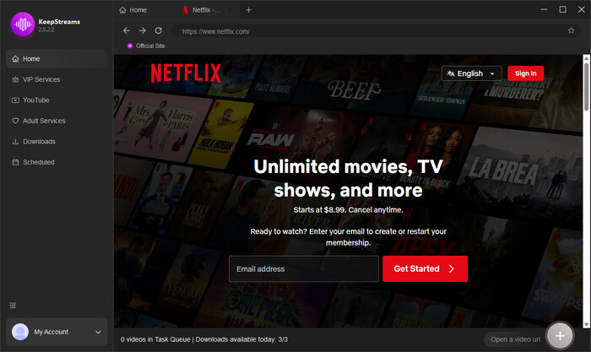Go forward with the forward arrow

pos(143,31)
